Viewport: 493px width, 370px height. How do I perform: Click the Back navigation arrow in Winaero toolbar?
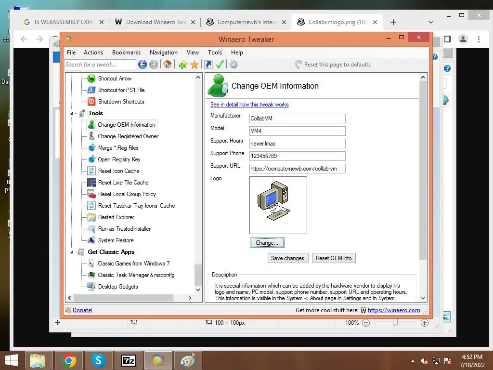click(x=143, y=65)
